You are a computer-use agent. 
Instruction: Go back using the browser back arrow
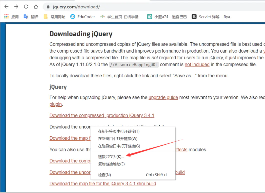coord(6,7)
